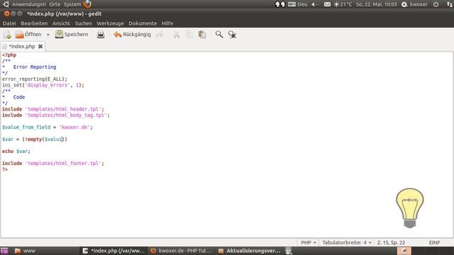Click the Copy toolbar icon
This screenshot has width=454, height=255.
(x=189, y=35)
